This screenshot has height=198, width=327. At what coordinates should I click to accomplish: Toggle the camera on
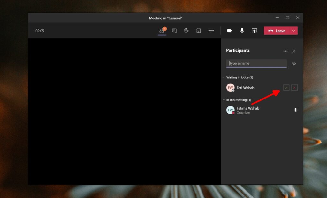click(230, 31)
